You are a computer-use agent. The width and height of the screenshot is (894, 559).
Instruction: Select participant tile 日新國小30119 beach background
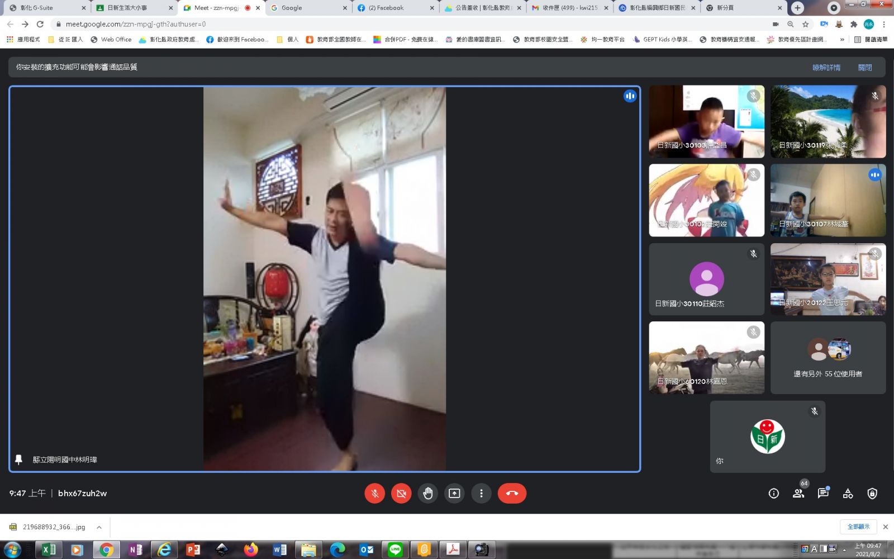828,121
